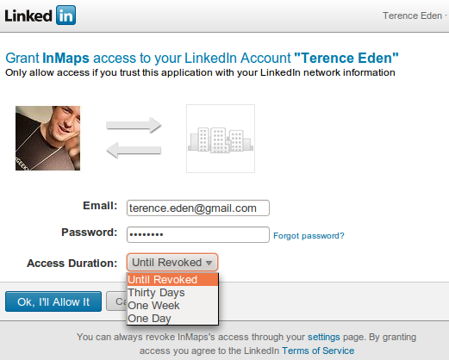Open the LinkedIn Terms of Service link
Viewport: 449px width, 360px height.
tap(318, 351)
